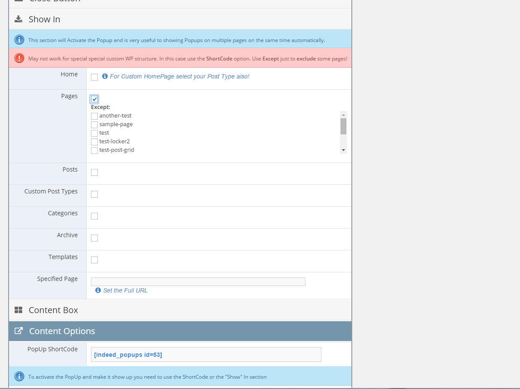
Task: Click the Specified Page URL field
Action: click(x=198, y=282)
